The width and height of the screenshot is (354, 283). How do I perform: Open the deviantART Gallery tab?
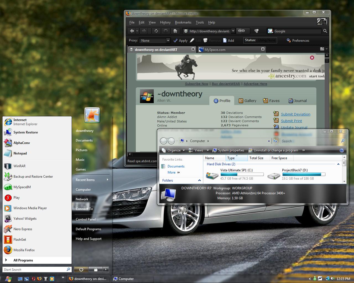click(x=248, y=101)
